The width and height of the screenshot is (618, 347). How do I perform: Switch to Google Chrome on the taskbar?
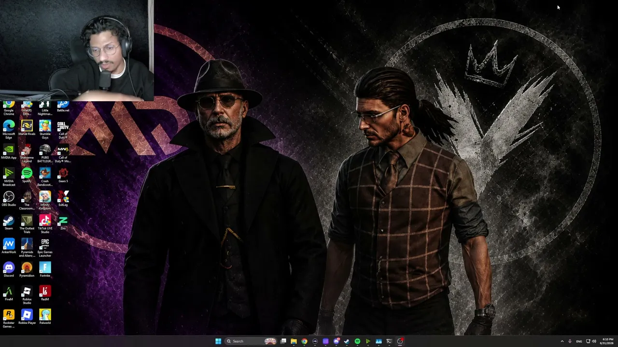(304, 341)
